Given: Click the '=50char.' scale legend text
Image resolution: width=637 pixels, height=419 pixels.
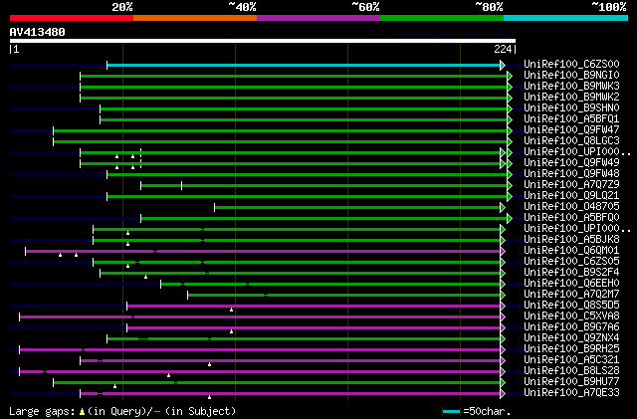Looking at the screenshot, I should point(487,411).
